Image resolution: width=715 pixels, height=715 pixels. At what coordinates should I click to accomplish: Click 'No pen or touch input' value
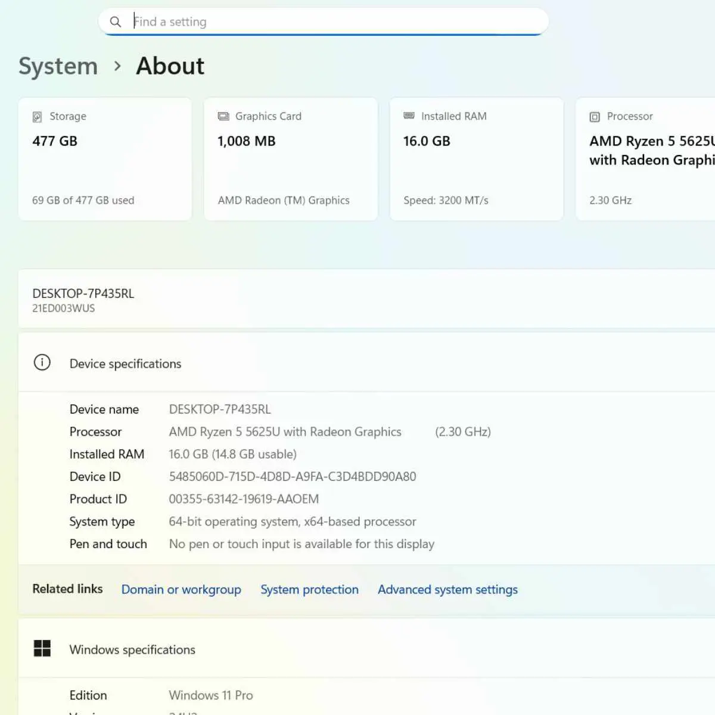point(302,544)
